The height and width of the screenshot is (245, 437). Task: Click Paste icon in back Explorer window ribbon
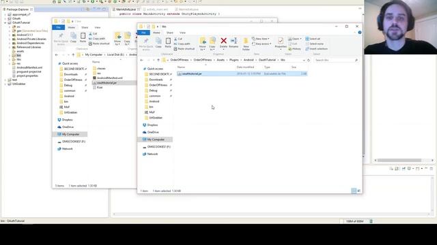pyautogui.click(x=83, y=36)
